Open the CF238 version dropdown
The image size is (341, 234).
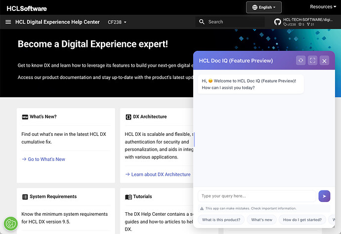pos(117,22)
